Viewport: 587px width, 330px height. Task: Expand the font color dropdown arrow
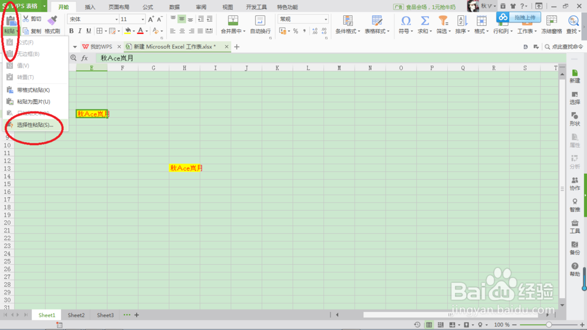coord(147,31)
